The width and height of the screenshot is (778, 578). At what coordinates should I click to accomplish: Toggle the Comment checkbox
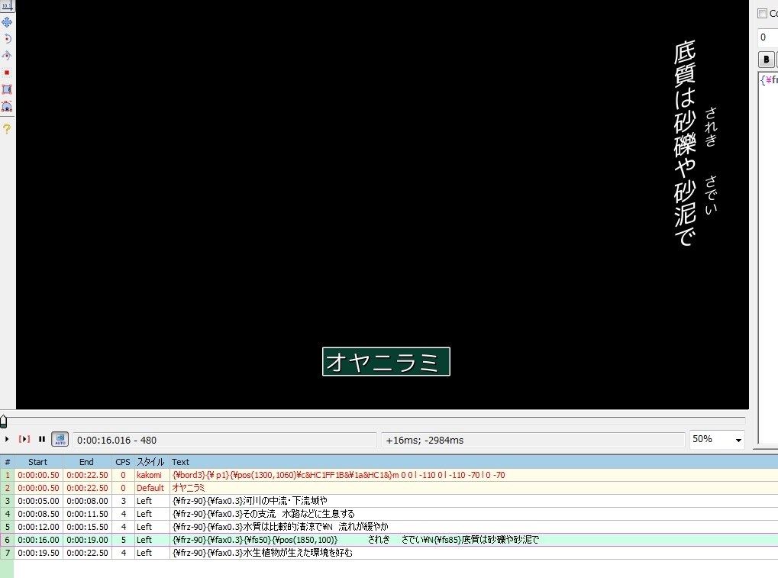point(763,14)
